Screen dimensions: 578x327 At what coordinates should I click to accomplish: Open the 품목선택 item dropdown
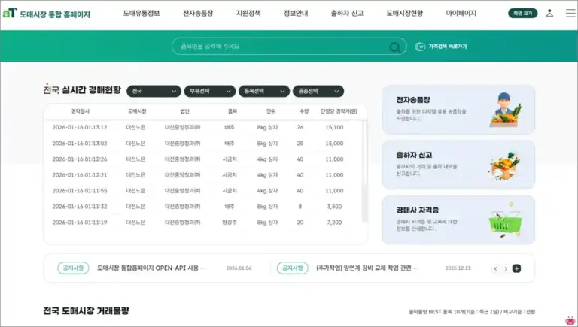click(x=264, y=91)
